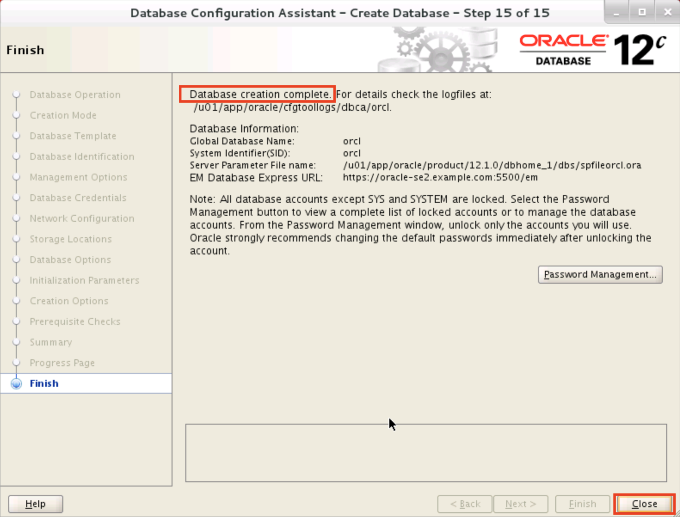680x517 pixels.
Task: Click the spfileorcl.ora server parameter file path
Action: click(492, 165)
